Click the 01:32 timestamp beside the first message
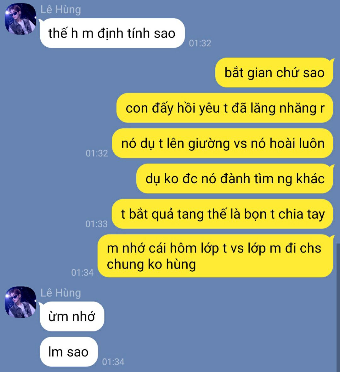Image resolution: width=340 pixels, height=372 pixels. point(200,43)
